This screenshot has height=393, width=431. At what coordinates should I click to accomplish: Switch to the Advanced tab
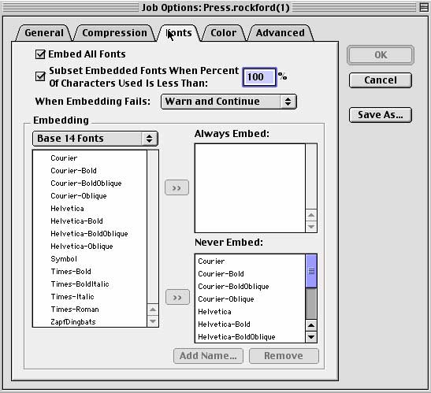tap(280, 33)
